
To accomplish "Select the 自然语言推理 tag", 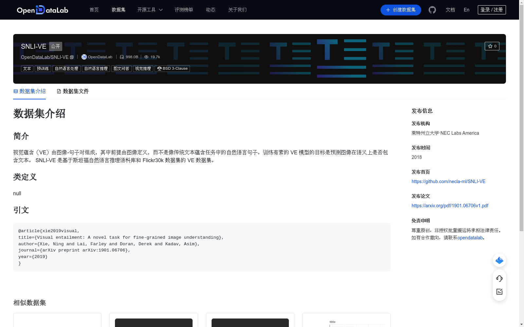I will click(x=96, y=69).
